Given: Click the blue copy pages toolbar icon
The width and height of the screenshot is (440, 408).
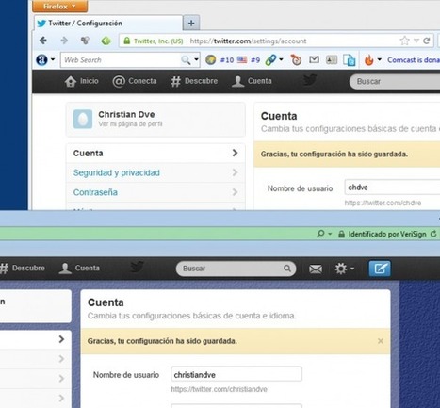Looking at the screenshot, I should 350,60.
